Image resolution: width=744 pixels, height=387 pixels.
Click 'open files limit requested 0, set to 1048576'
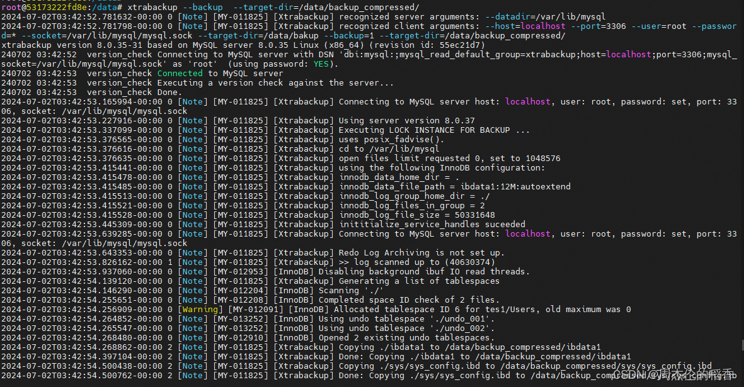click(x=449, y=159)
